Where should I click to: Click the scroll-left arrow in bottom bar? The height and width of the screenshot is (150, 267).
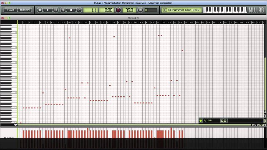click(260, 125)
